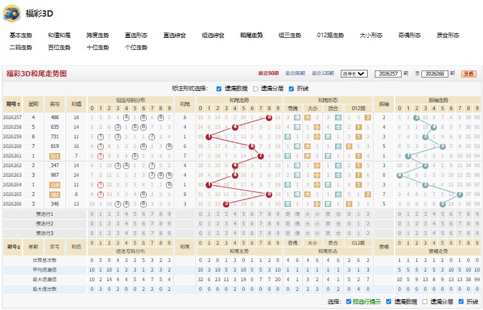Image resolution: width=483 pixels, height=310 pixels.
Task: Open the 选年份 year dropdown
Action: [354, 74]
